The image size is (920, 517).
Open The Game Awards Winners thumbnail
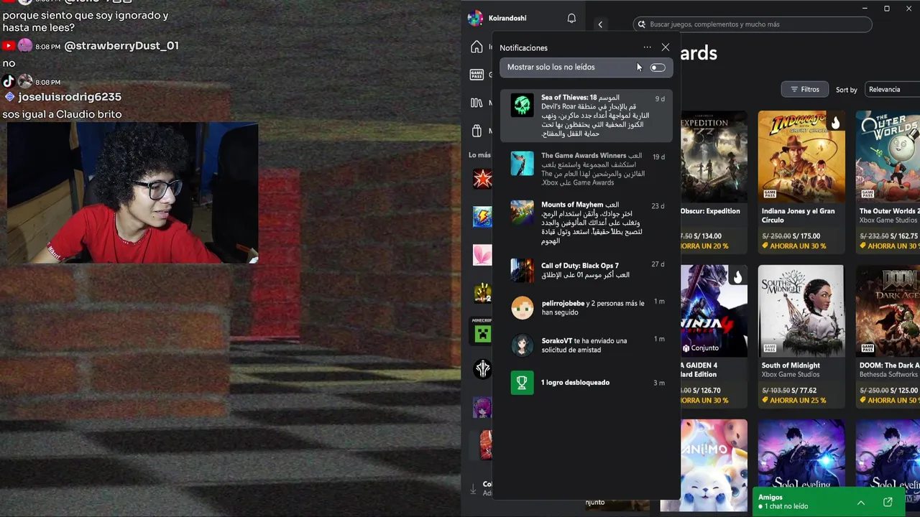[523, 163]
